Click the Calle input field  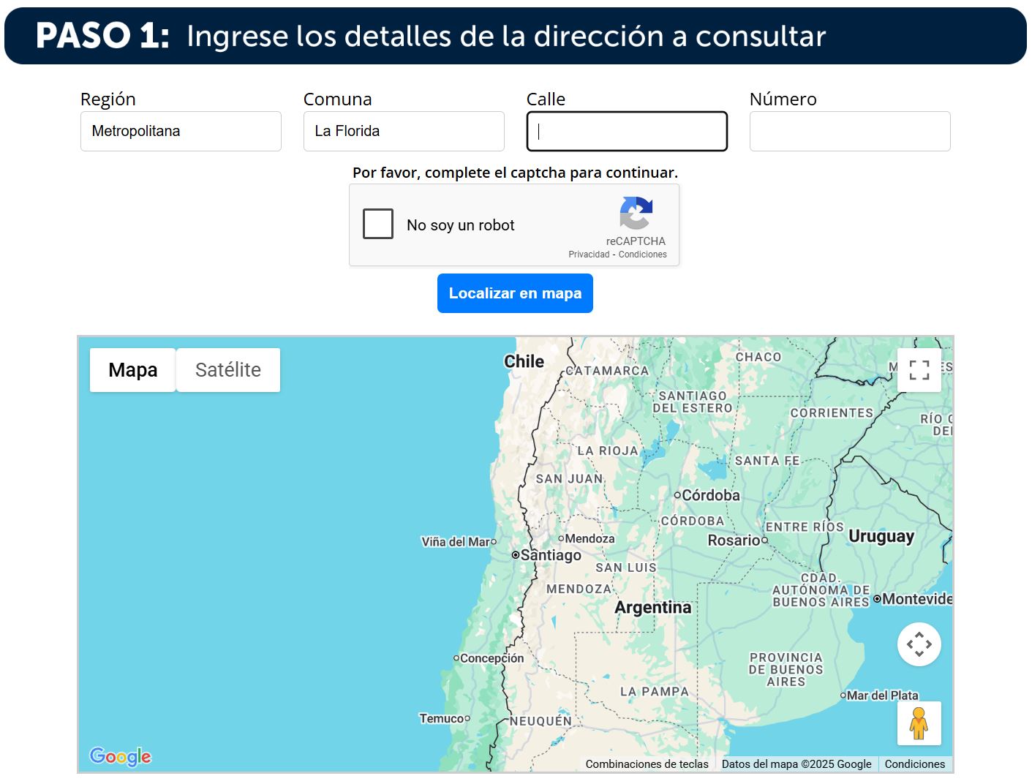[x=626, y=131]
